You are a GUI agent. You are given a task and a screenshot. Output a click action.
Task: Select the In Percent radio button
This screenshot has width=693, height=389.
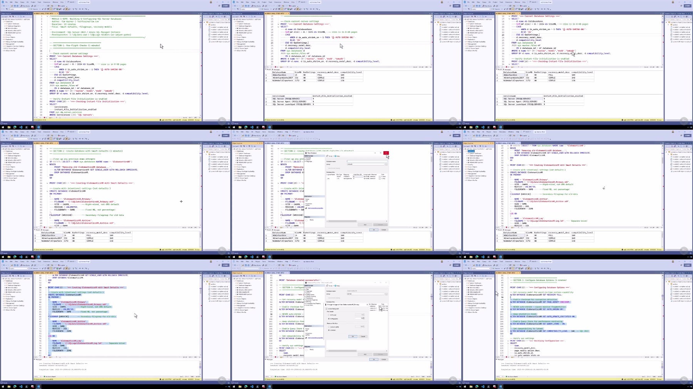click(x=329, y=315)
